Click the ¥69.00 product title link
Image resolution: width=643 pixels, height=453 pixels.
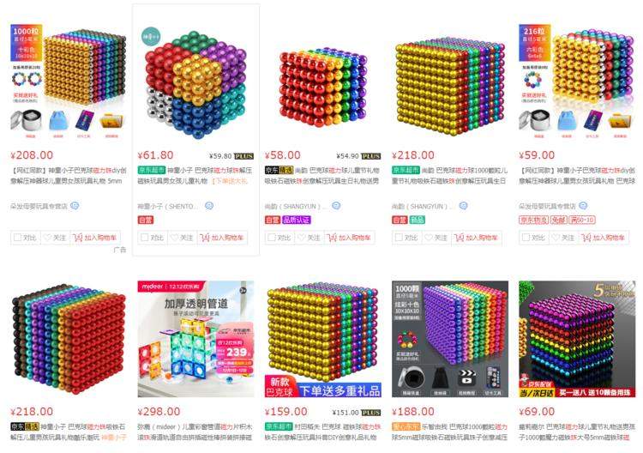[577, 432]
